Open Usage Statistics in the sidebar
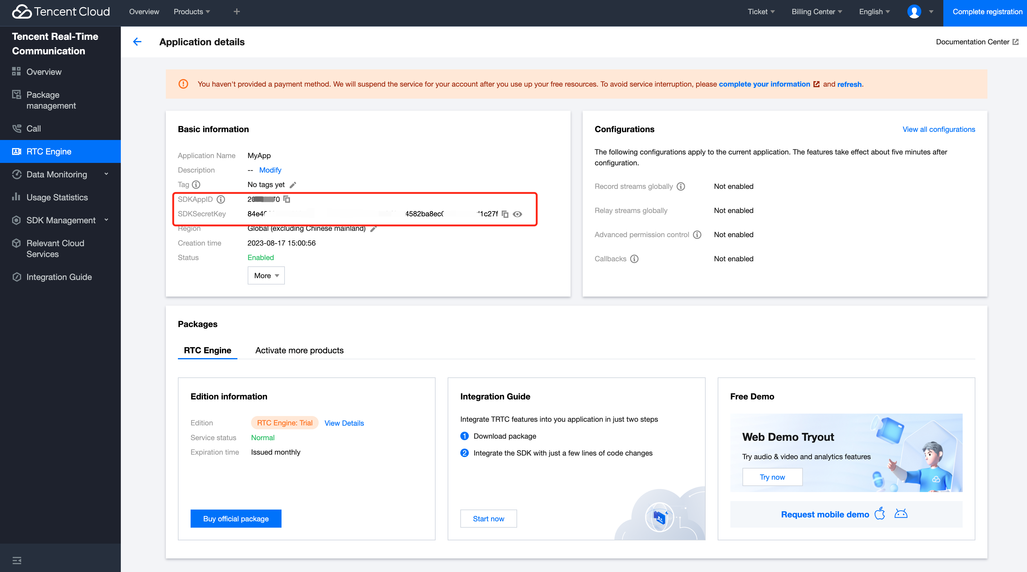 (x=57, y=198)
